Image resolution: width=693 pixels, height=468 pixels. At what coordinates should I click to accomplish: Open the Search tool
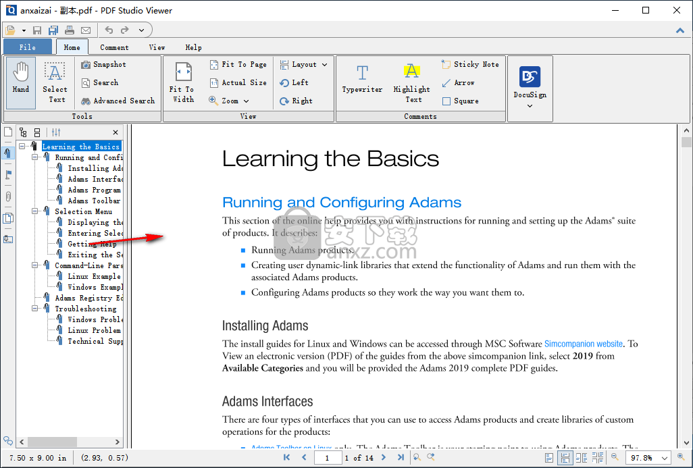[100, 82]
